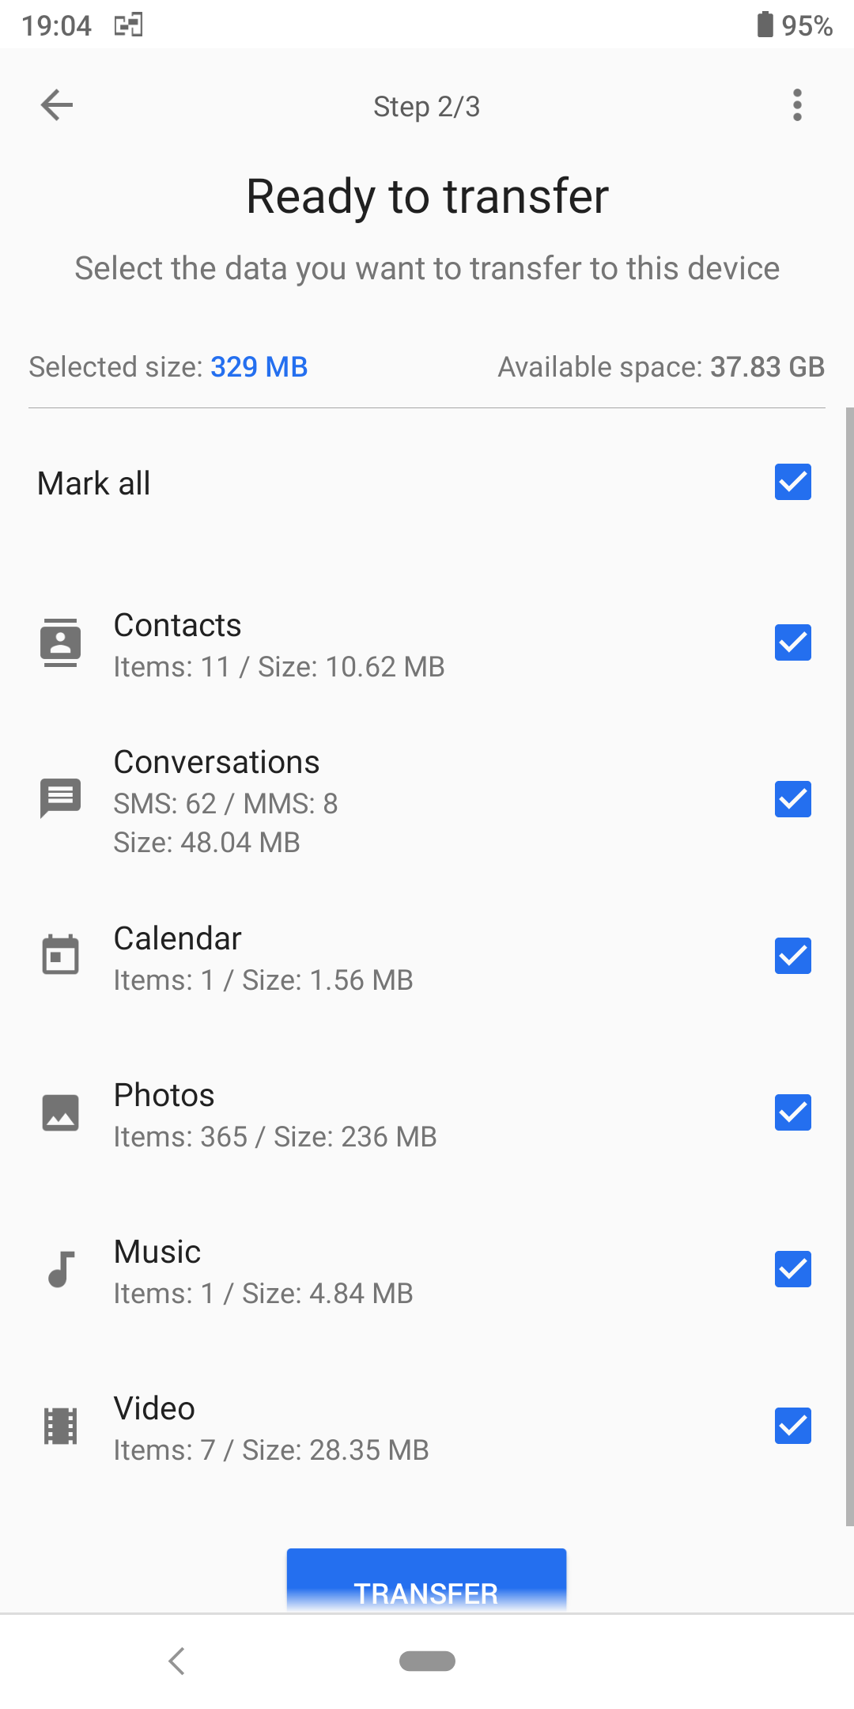854x1709 pixels.
Task: Untick the Calendar checkbox
Action: tap(793, 956)
